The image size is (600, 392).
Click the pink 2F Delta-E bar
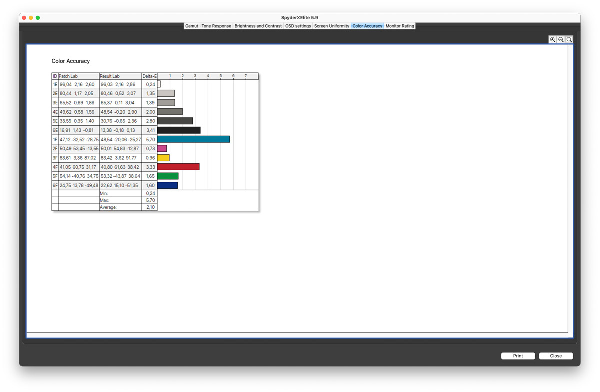[x=162, y=148]
